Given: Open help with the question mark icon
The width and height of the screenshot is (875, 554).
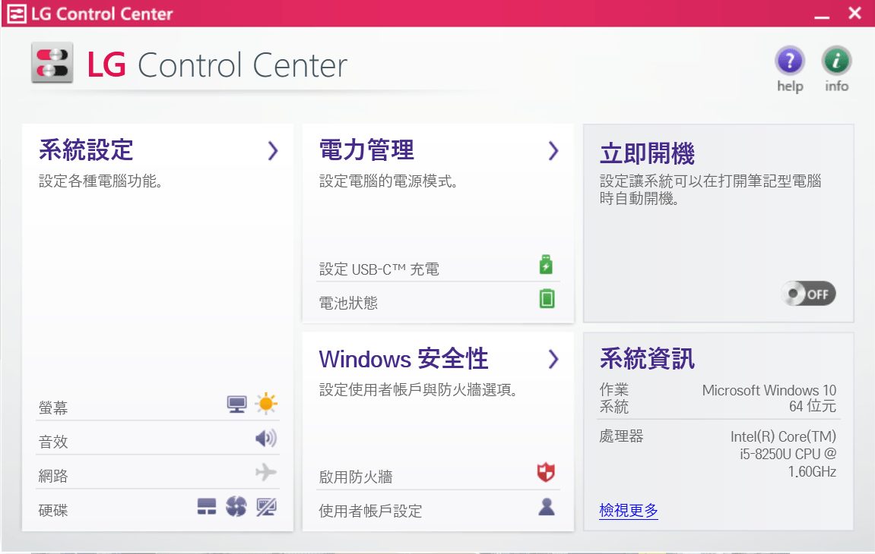Looking at the screenshot, I should pyautogui.click(x=790, y=61).
